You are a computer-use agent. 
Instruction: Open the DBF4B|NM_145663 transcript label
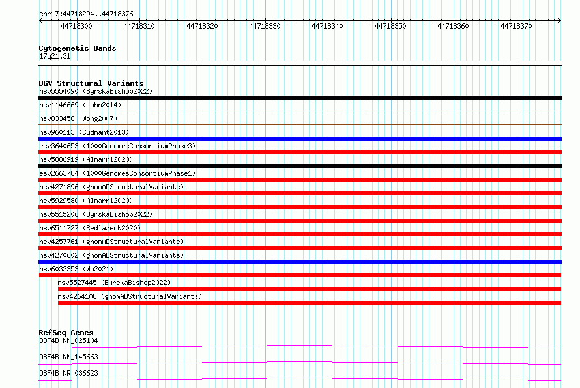coord(68,357)
